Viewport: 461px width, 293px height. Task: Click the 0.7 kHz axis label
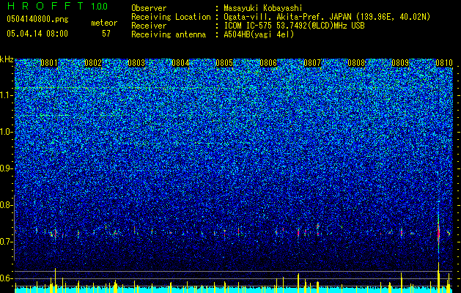click(x=7, y=242)
